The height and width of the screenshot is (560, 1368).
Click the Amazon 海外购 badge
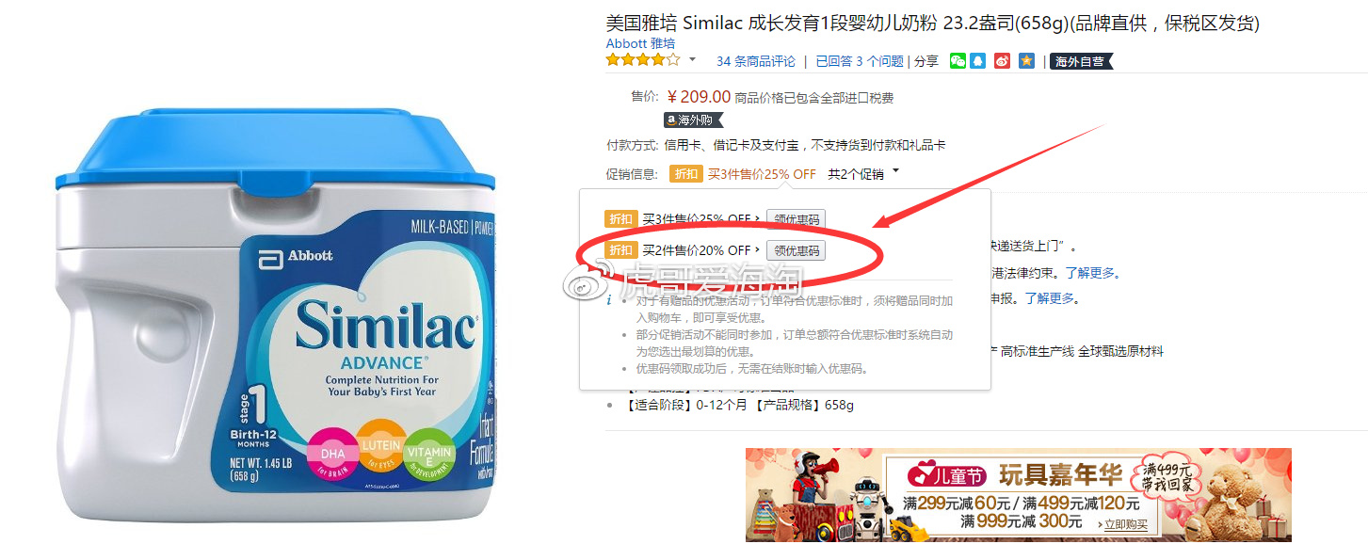(694, 120)
